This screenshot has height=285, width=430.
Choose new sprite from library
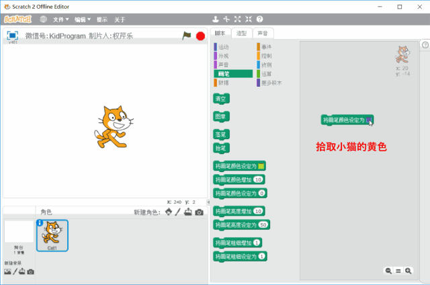pos(168,212)
